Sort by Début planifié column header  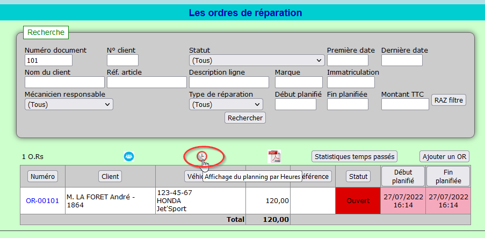tap(403, 176)
